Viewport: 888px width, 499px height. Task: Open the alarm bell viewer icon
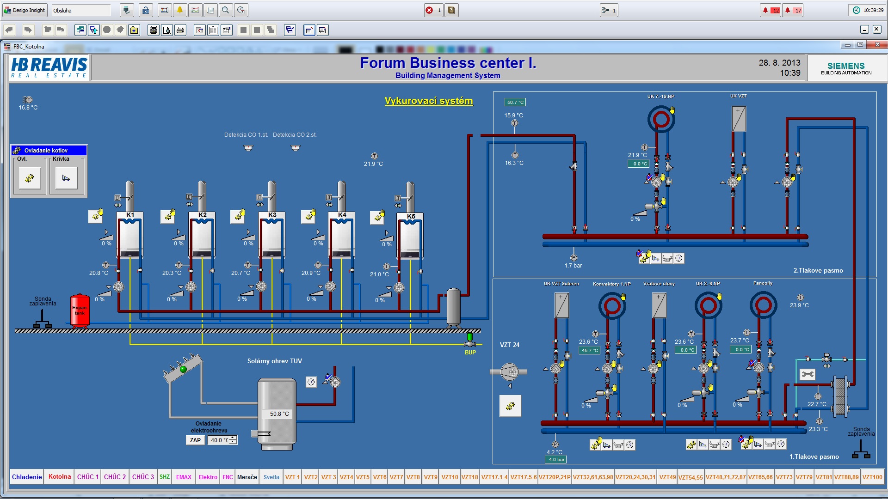[180, 10]
